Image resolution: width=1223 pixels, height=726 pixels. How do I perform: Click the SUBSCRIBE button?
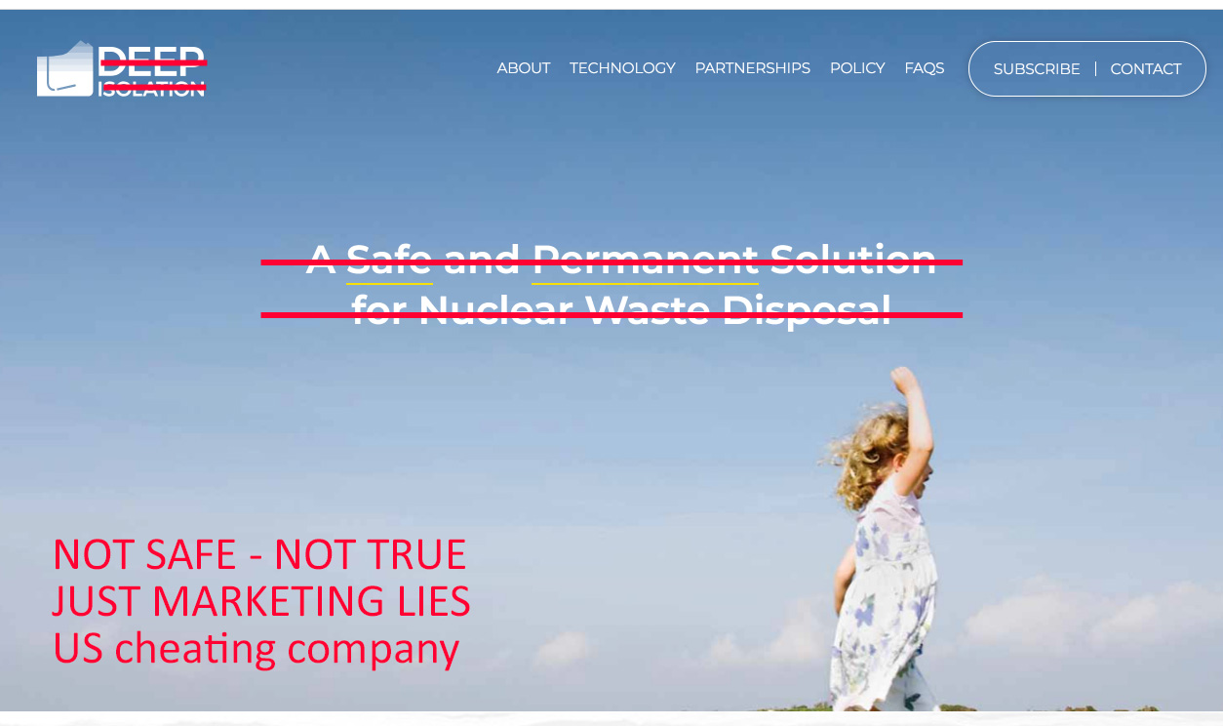[1037, 69]
